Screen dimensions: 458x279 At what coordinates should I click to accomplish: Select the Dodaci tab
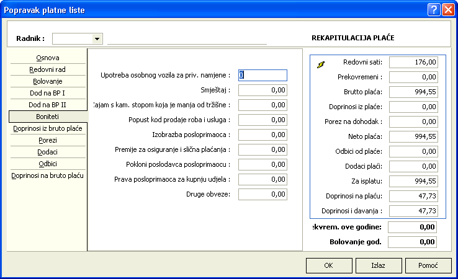click(x=48, y=153)
